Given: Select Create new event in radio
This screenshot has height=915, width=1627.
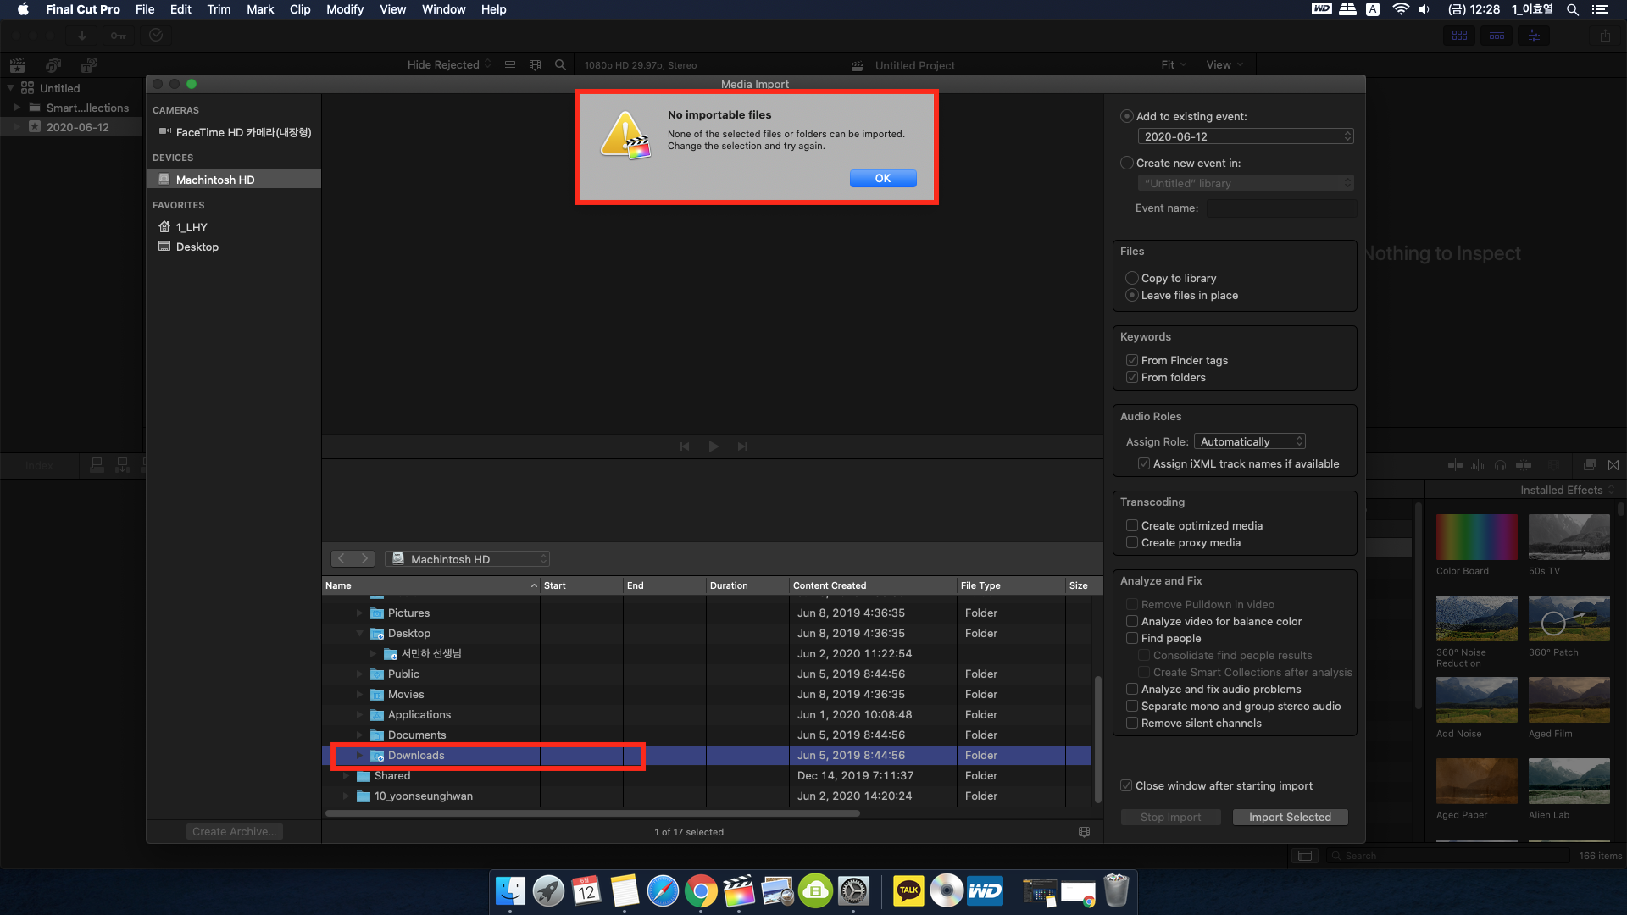Looking at the screenshot, I should tap(1127, 163).
